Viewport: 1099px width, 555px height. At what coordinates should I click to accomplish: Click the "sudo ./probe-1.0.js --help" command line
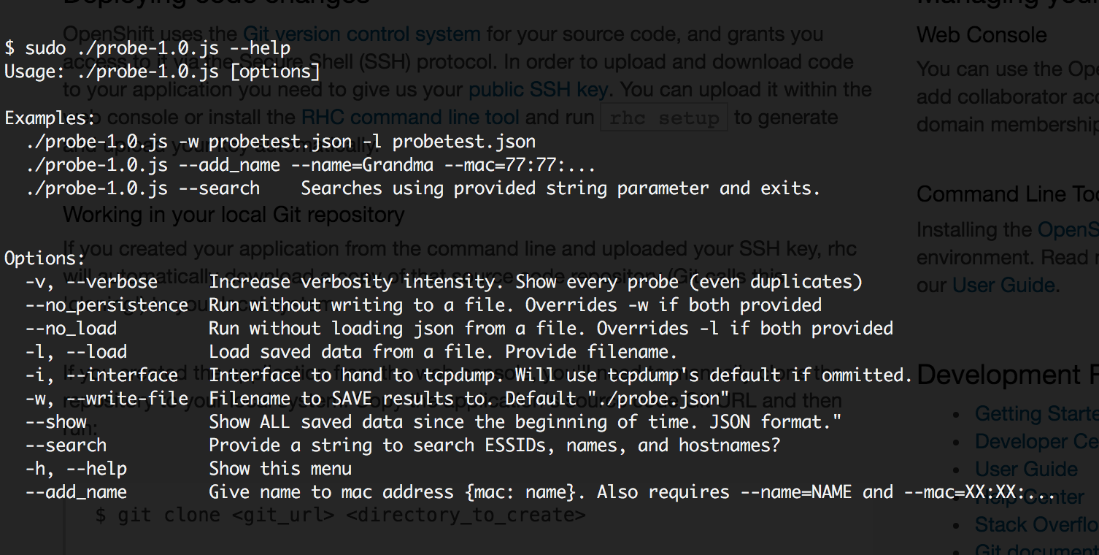[147, 48]
